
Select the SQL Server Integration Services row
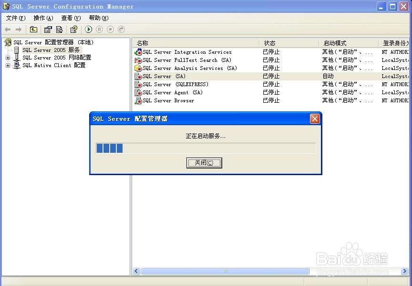point(271,52)
